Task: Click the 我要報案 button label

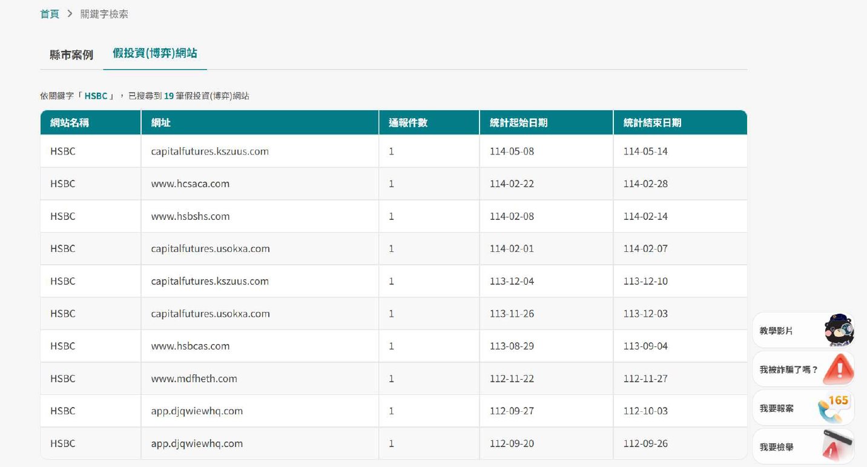Action: (x=776, y=408)
